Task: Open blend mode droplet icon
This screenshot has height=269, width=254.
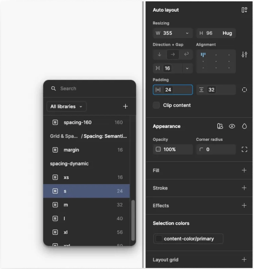Action: coord(244,126)
